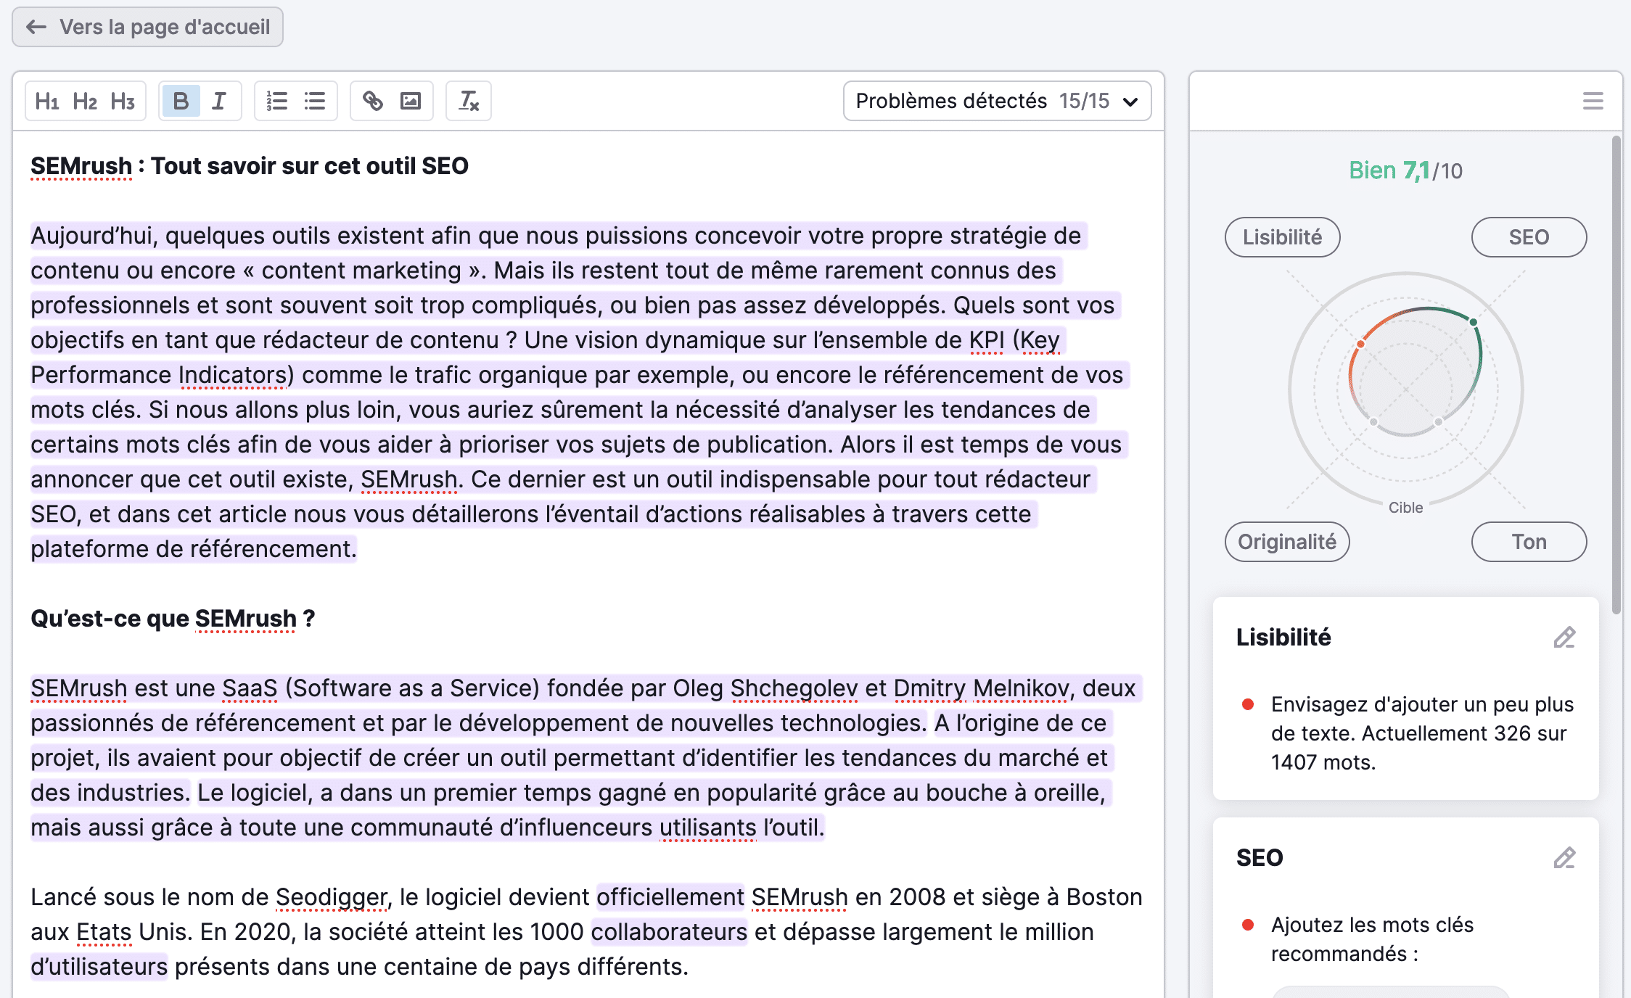The height and width of the screenshot is (998, 1631).
Task: Open the hamburger menu in side panel
Action: [1593, 101]
